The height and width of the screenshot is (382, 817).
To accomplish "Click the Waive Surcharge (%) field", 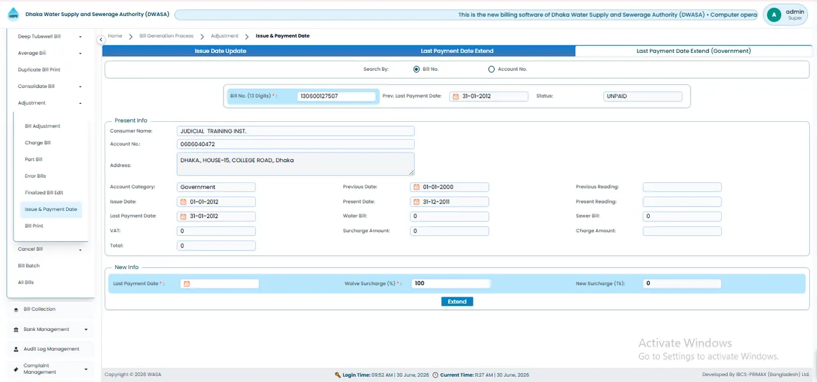I will (x=451, y=284).
